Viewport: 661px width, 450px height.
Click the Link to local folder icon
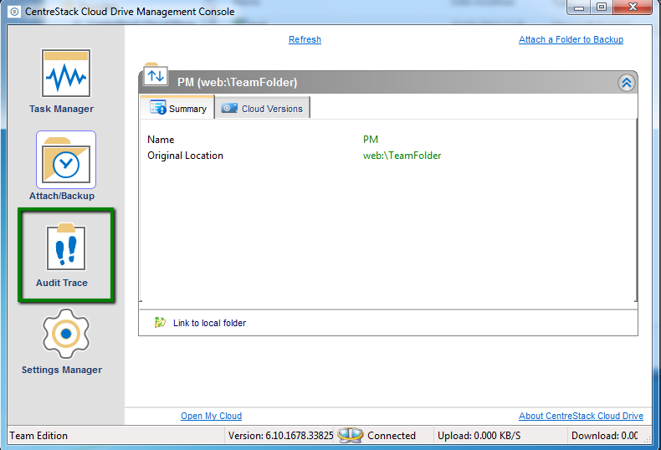[160, 322]
